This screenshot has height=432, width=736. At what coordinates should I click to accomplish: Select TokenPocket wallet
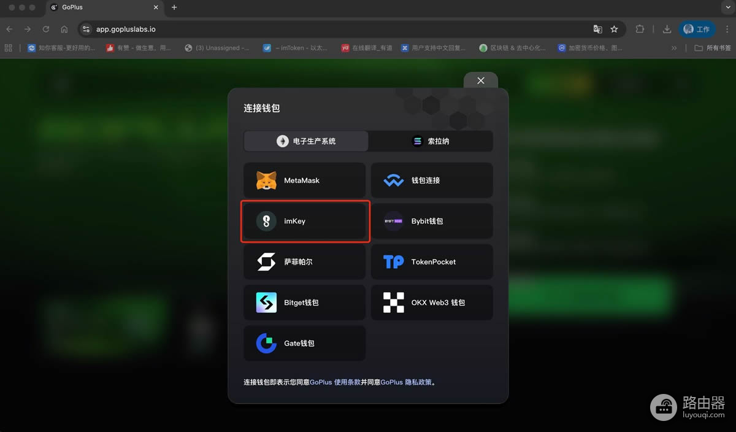(x=432, y=262)
